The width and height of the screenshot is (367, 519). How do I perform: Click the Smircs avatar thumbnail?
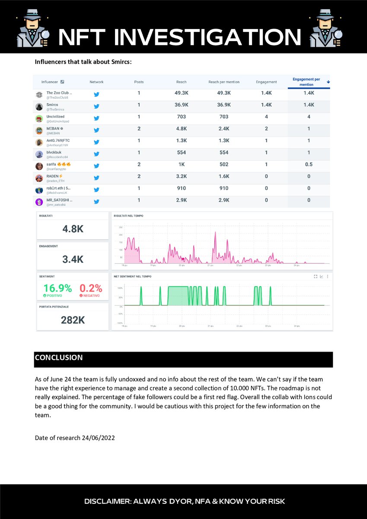[x=38, y=106]
